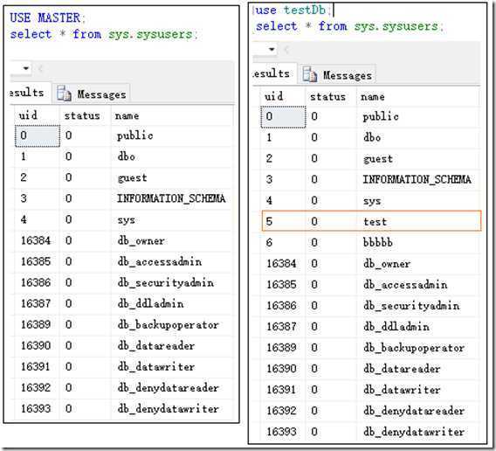The image size is (496, 451).
Task: Click Messages tab icon in right pane
Action: [x=310, y=75]
